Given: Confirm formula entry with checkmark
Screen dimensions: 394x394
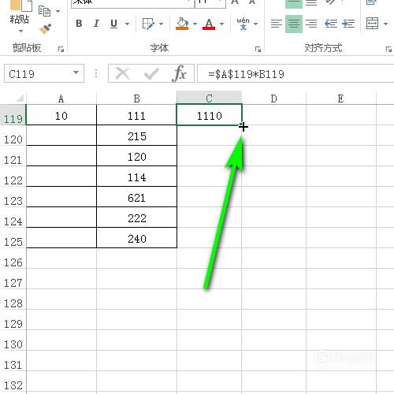Looking at the screenshot, I should (151, 74).
